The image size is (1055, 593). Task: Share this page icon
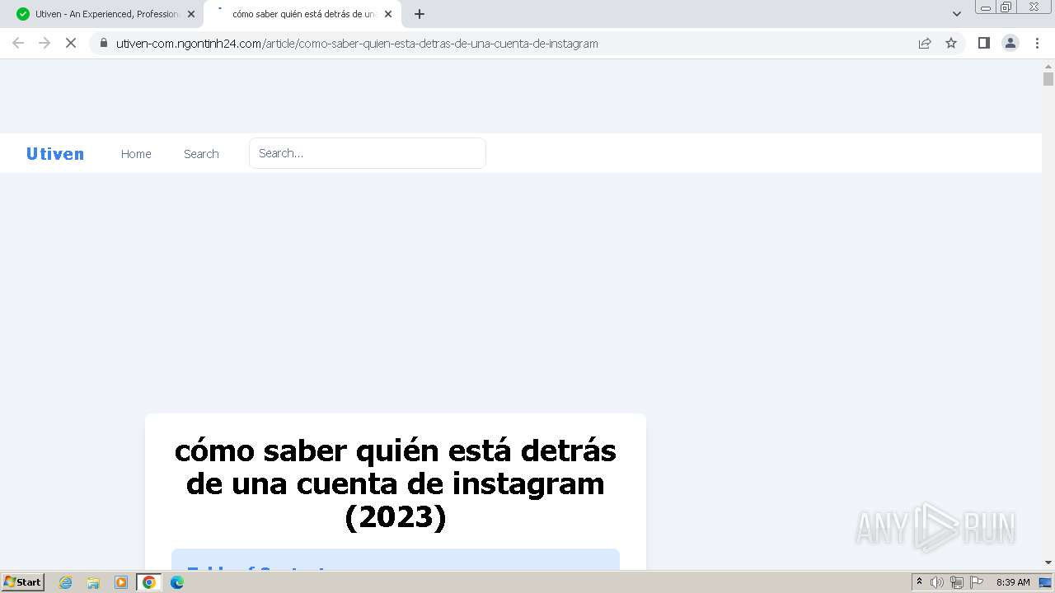[925, 43]
